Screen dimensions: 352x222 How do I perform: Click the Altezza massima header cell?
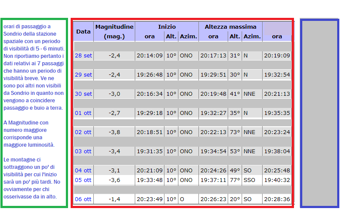point(230,27)
